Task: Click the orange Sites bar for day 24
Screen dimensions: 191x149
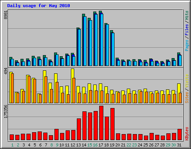Action: (141, 97)
